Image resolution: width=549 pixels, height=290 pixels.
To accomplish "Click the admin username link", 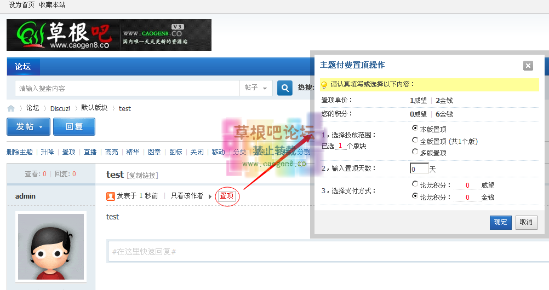I will click(25, 196).
